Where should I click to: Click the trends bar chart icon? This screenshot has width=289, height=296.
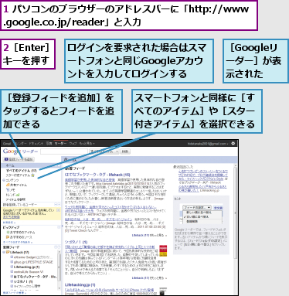[x=18, y=195]
